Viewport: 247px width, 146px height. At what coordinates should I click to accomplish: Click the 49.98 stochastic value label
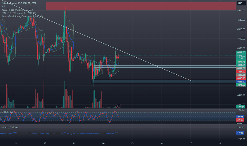click(240, 117)
